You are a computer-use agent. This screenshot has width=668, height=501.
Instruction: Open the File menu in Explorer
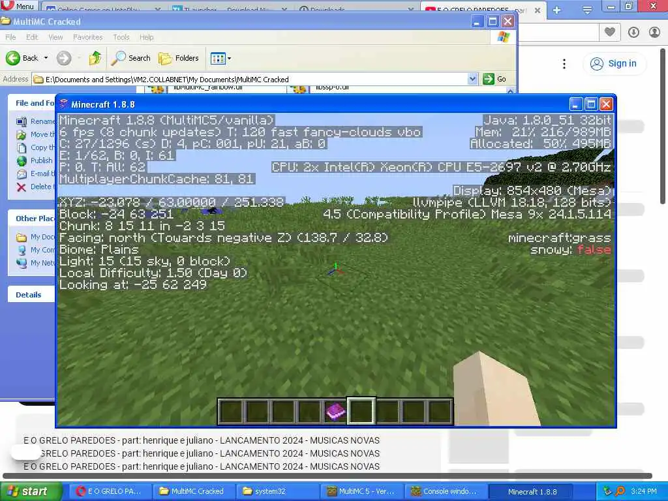[10, 37]
